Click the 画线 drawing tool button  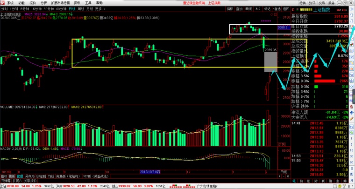click(248, 9)
